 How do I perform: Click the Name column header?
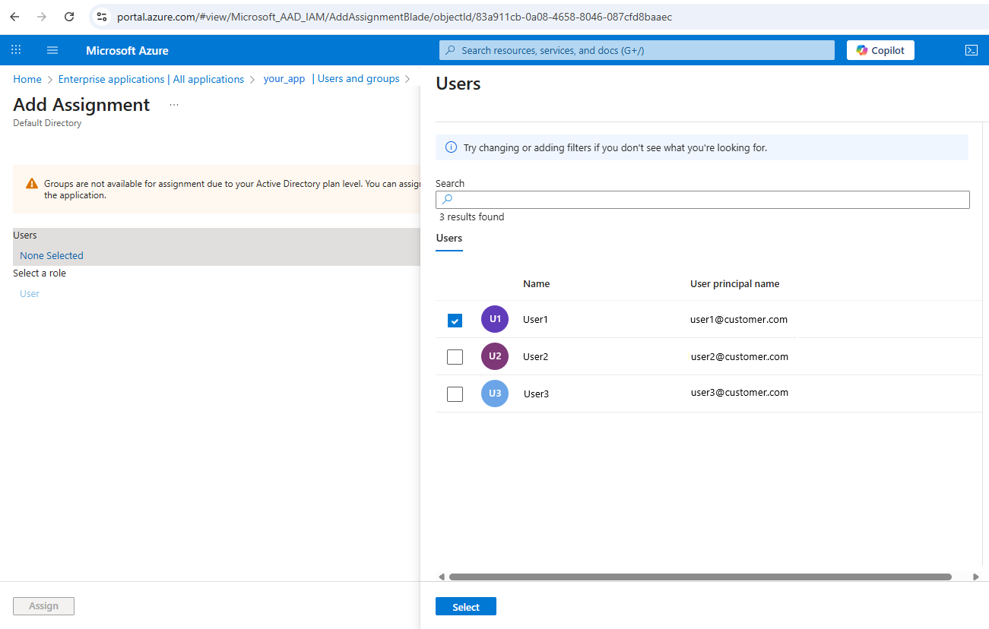tap(536, 284)
